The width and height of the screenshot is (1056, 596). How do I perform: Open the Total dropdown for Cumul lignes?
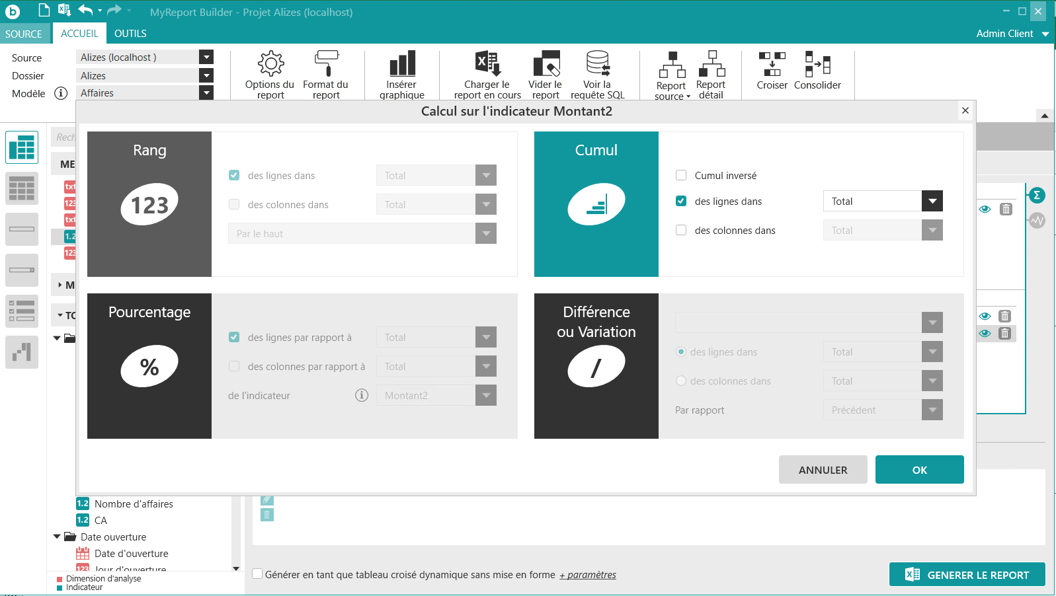click(932, 201)
